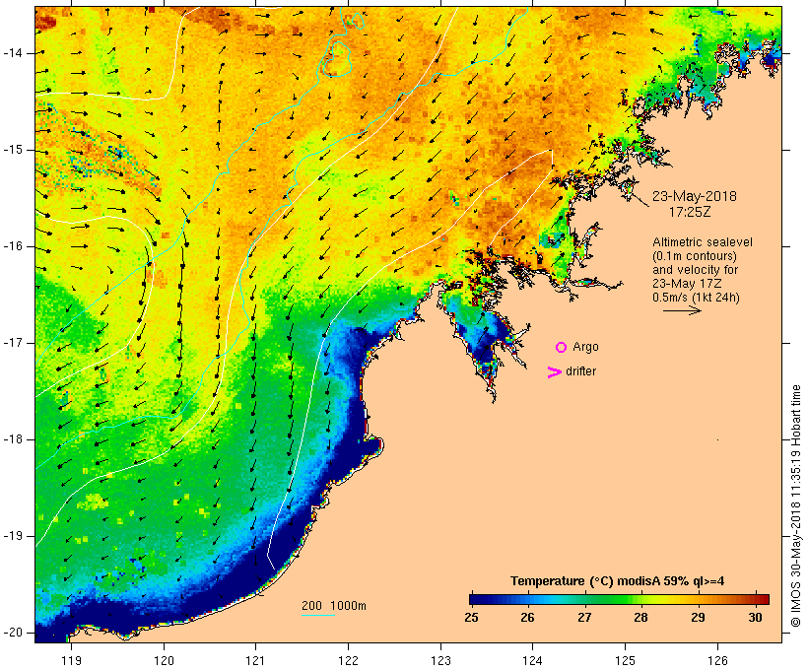
Task: Click the magenta Argo circle legend symbol
Action: pyautogui.click(x=562, y=348)
